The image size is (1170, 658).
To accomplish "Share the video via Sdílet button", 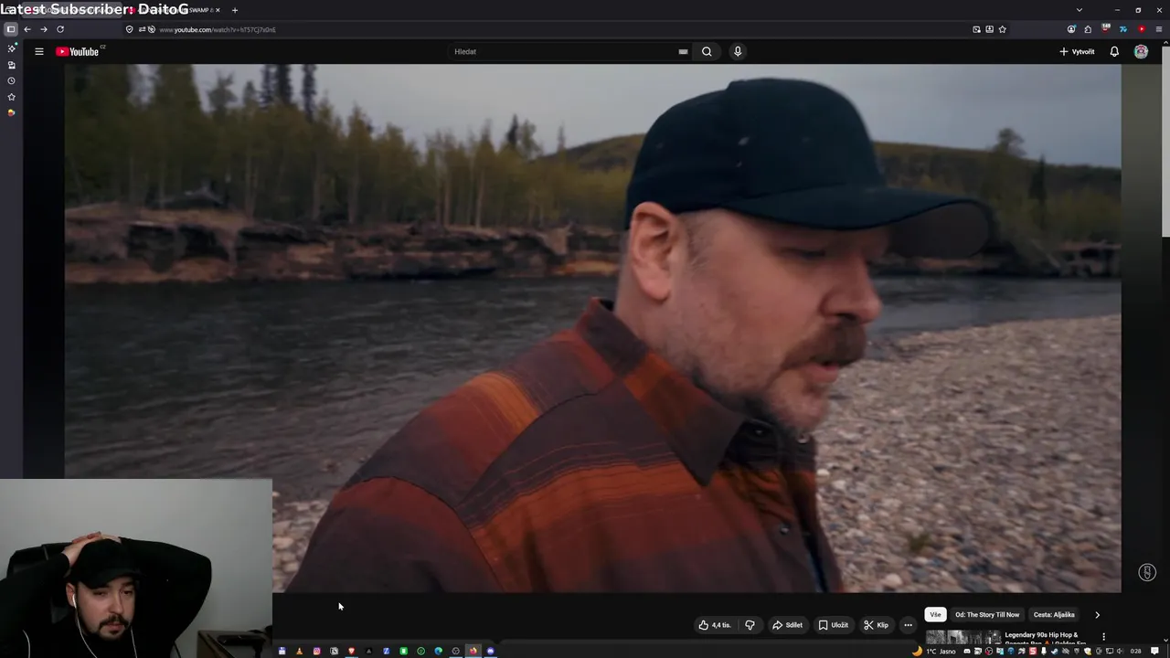I will [x=787, y=625].
